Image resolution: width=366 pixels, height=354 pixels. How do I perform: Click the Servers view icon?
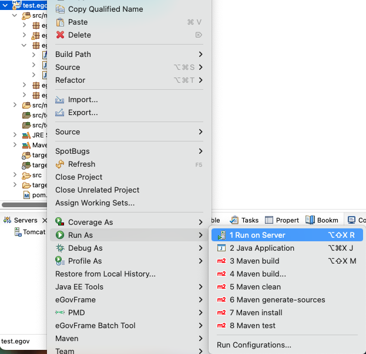click(7, 220)
